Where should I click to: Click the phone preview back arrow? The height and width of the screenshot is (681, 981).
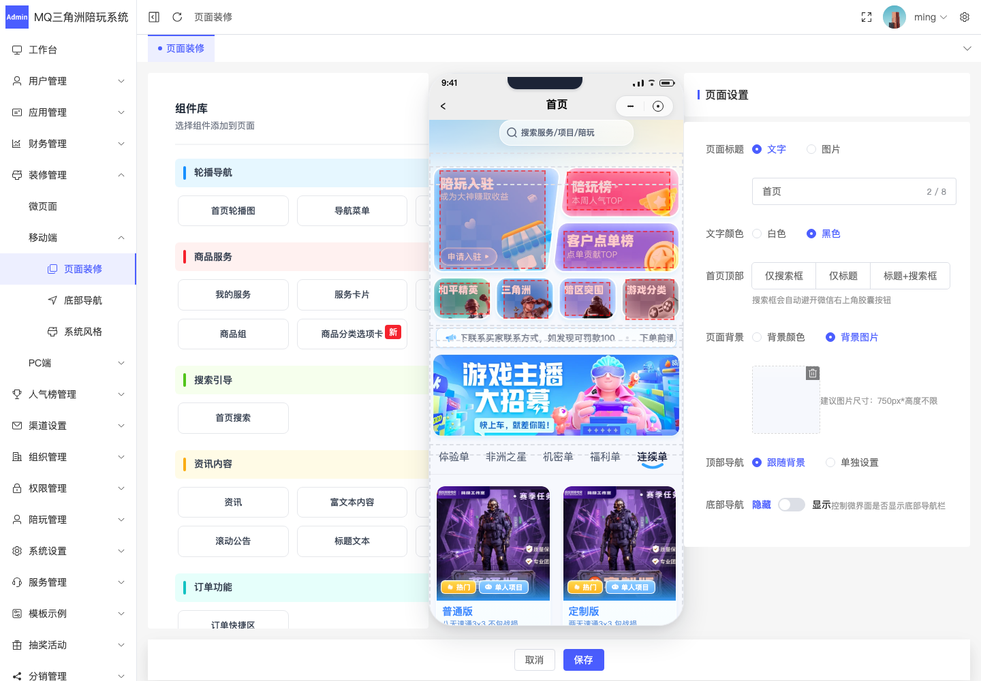click(443, 106)
